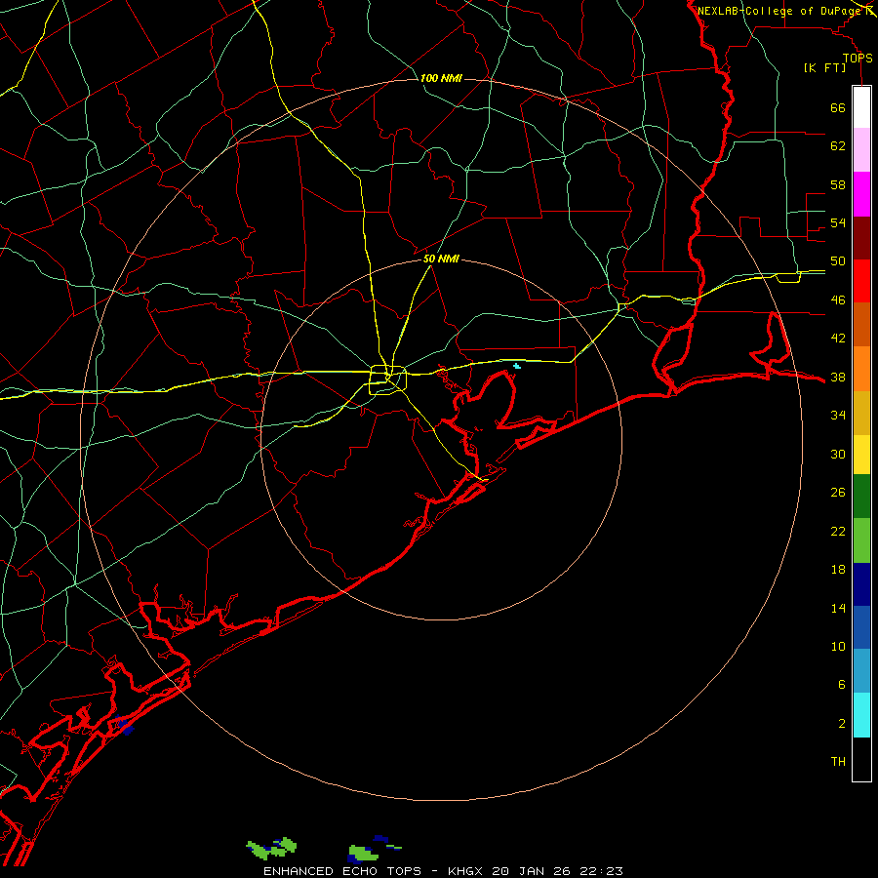878x878 pixels.
Task: Click the legend value "38"
Action: [x=838, y=377]
